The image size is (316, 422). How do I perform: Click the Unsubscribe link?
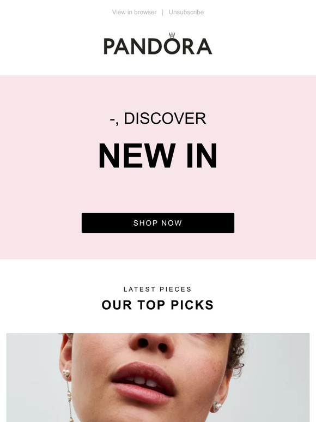point(186,12)
